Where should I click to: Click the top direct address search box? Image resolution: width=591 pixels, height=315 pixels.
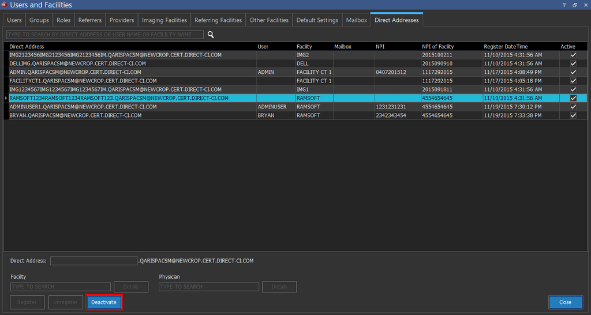coord(105,35)
